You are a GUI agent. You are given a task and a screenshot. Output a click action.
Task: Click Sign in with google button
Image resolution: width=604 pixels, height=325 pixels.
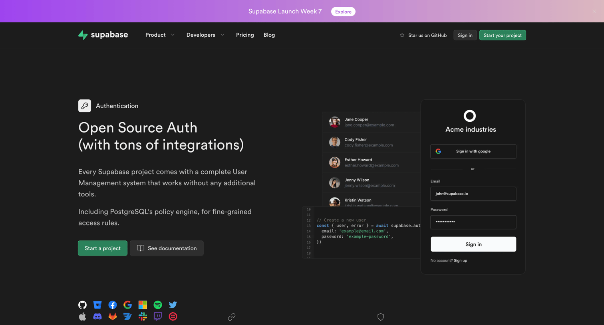click(x=473, y=151)
